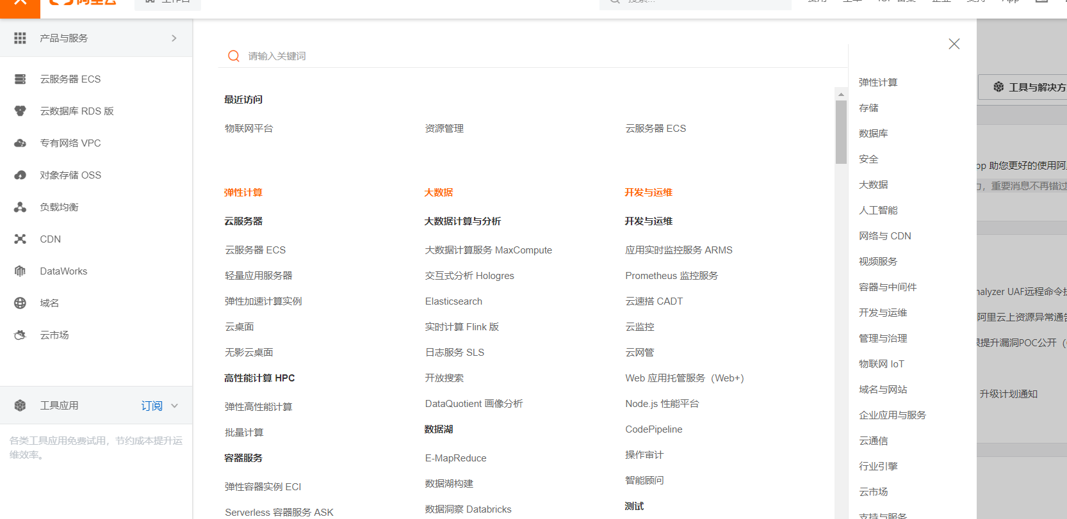The image size is (1067, 519).
Task: Open 弹性容器实例 ECI
Action: (x=263, y=487)
